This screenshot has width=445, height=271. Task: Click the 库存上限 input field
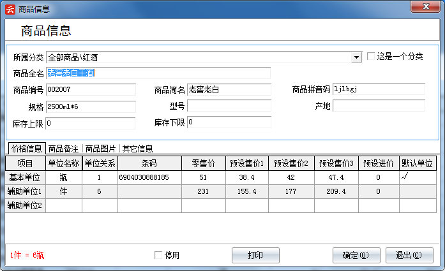90,122
